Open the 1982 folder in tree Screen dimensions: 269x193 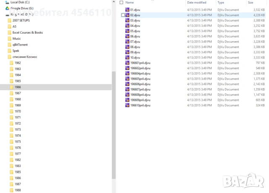point(18,160)
